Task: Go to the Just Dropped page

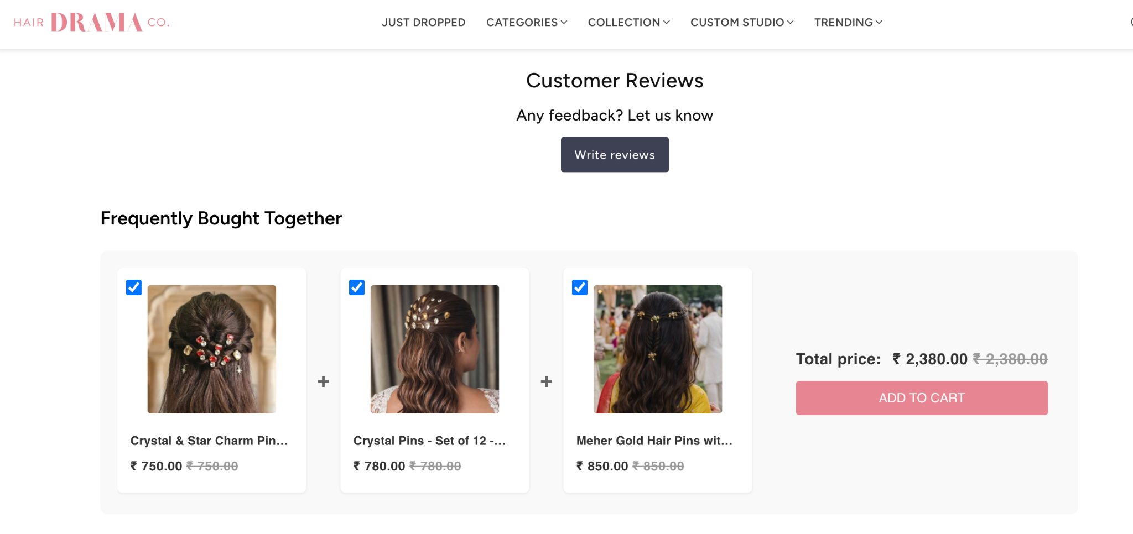Action: click(x=423, y=23)
